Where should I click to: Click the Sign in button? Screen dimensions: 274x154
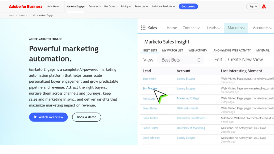pyautogui.click(x=253, y=6)
